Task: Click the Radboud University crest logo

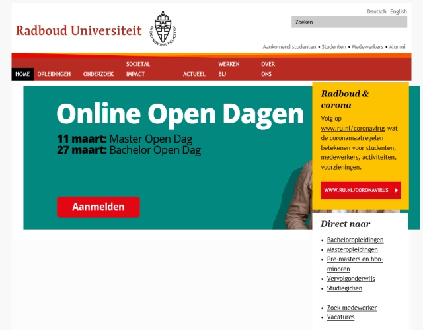Action: pyautogui.click(x=163, y=28)
